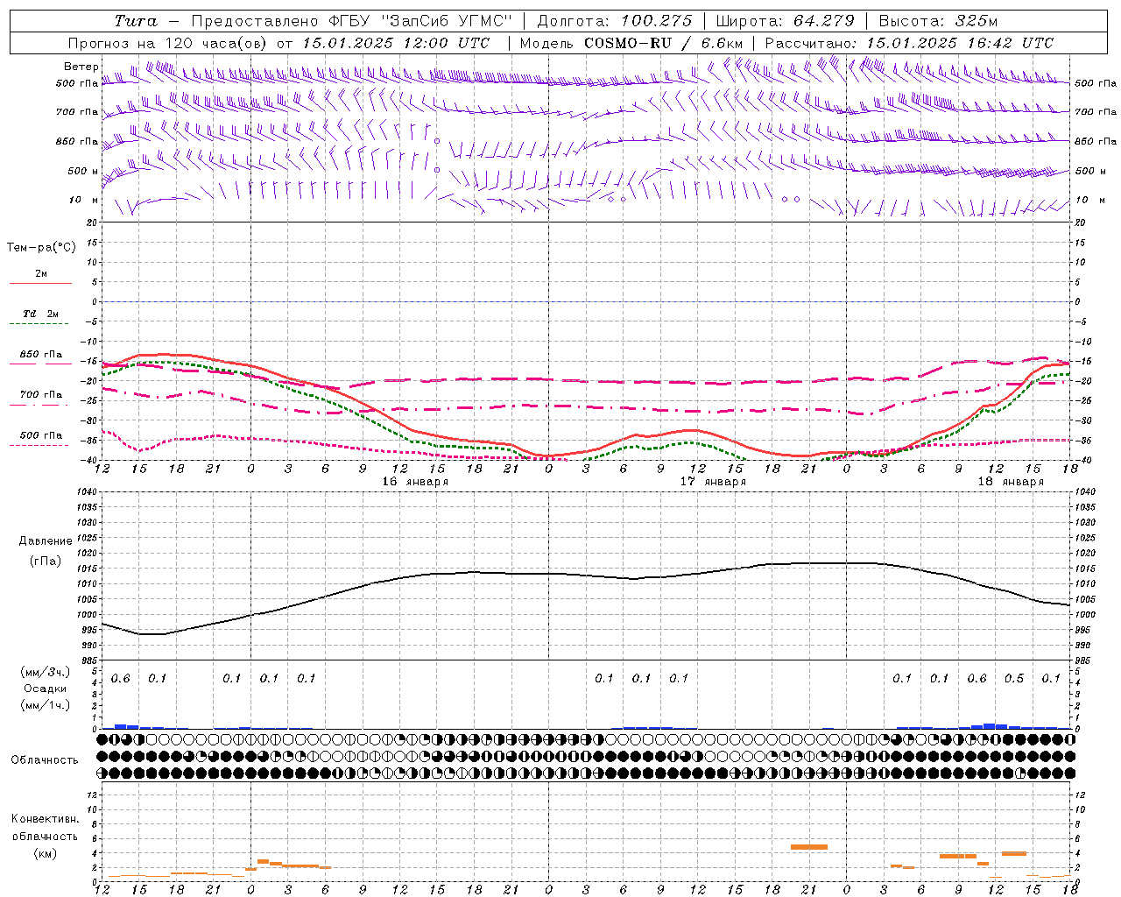This screenshot has width=1121, height=897.
Task: Select the 18 января date label
Action: click(1011, 482)
